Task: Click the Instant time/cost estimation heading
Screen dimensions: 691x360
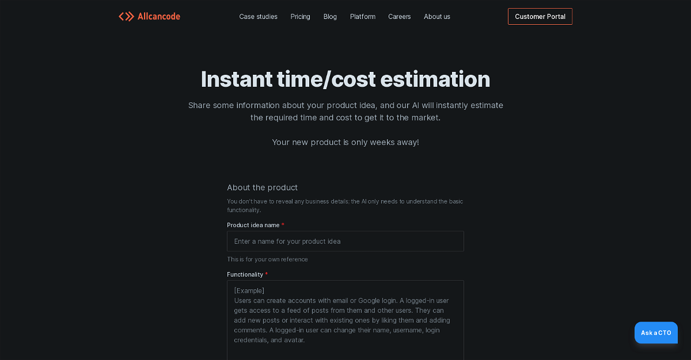Action: (x=345, y=79)
